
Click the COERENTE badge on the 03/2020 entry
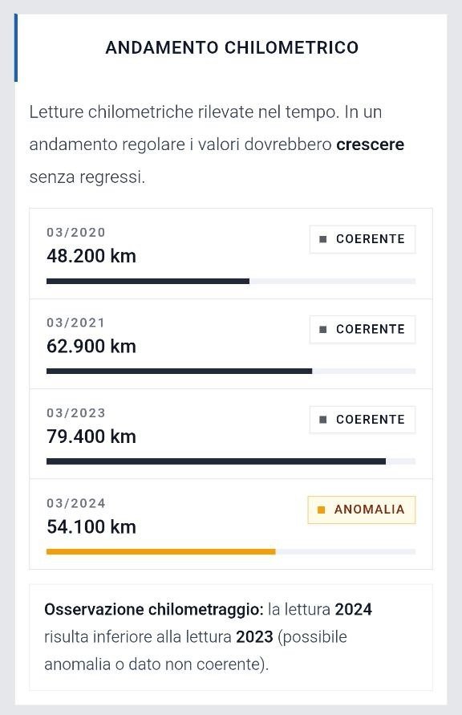click(x=362, y=238)
